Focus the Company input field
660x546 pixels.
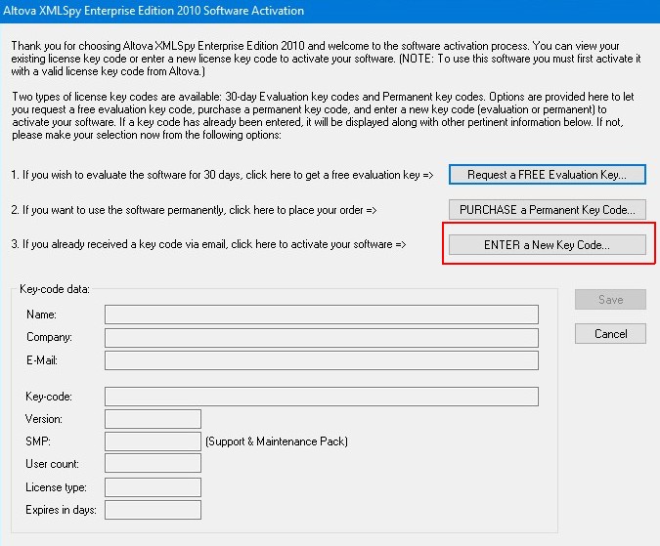(x=322, y=338)
